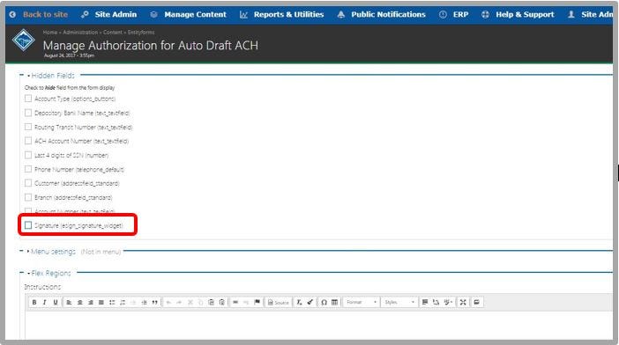Insert a link using the link icon
This screenshot has width=619, height=345.
235,302
